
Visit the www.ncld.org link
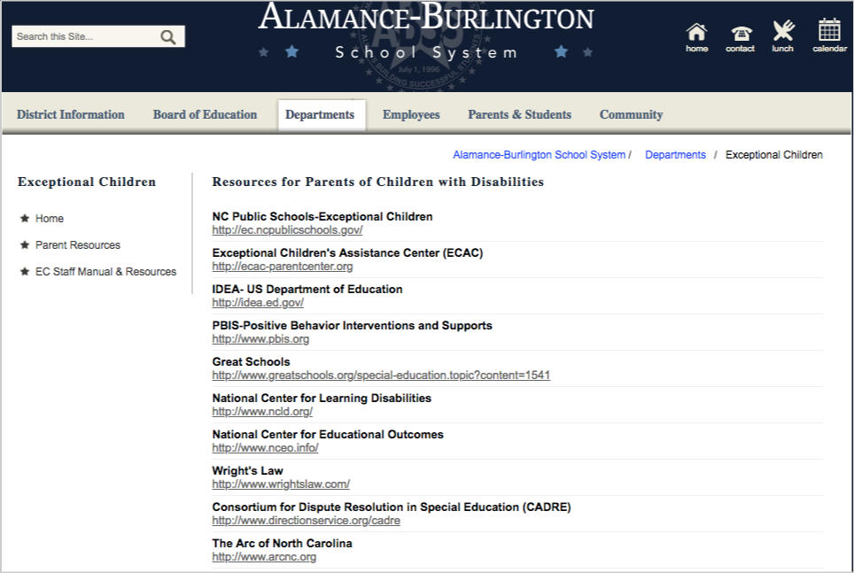[262, 411]
